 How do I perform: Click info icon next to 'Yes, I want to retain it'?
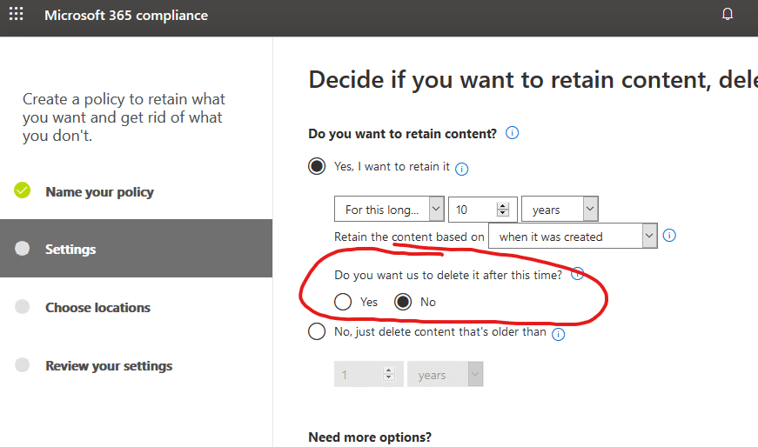(x=461, y=169)
